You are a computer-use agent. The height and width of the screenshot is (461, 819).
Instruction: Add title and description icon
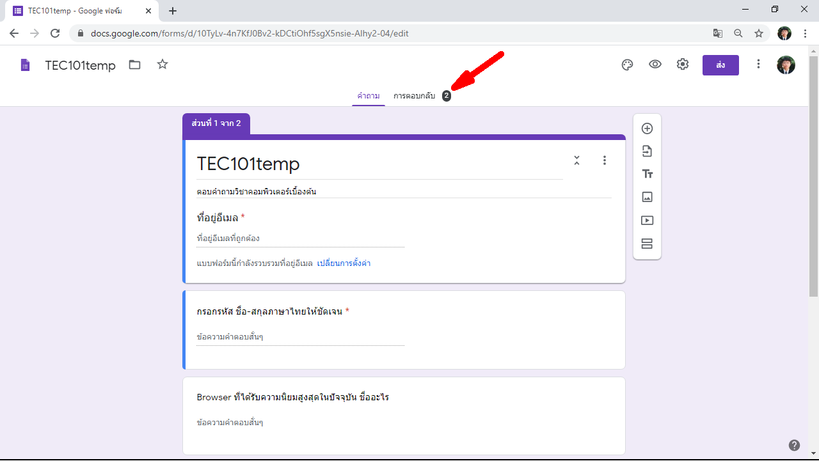647,175
